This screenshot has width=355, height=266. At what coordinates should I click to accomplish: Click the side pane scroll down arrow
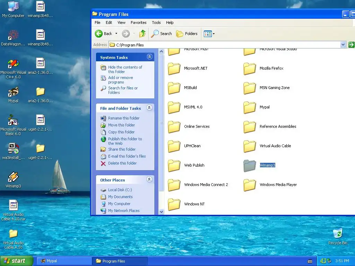pos(162,212)
